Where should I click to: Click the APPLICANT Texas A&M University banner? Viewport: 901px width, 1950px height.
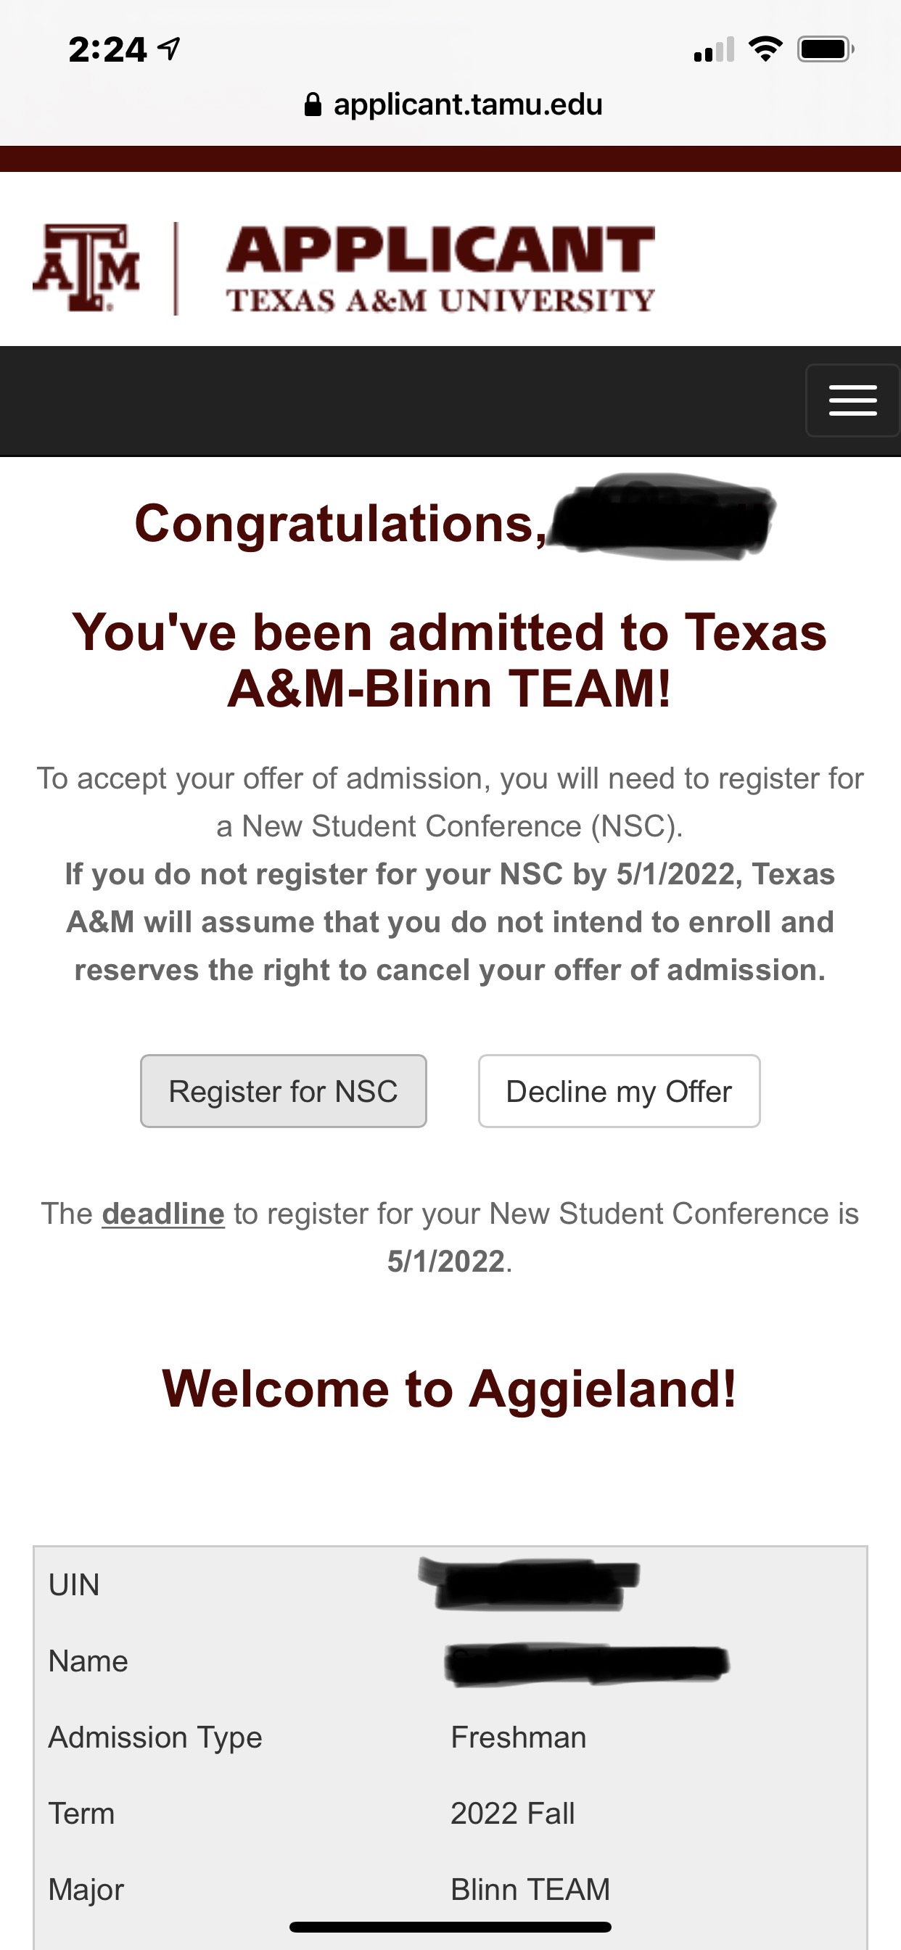tap(440, 268)
